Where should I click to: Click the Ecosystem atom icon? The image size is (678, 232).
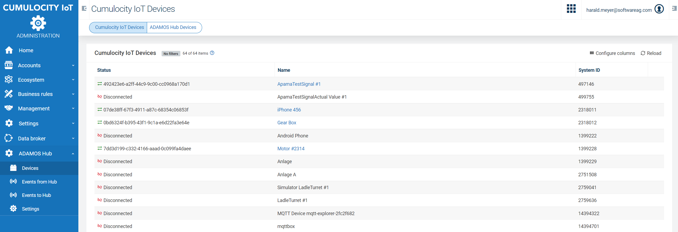9,79
